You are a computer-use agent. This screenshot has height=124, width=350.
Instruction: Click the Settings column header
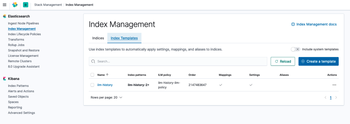[x=255, y=75]
